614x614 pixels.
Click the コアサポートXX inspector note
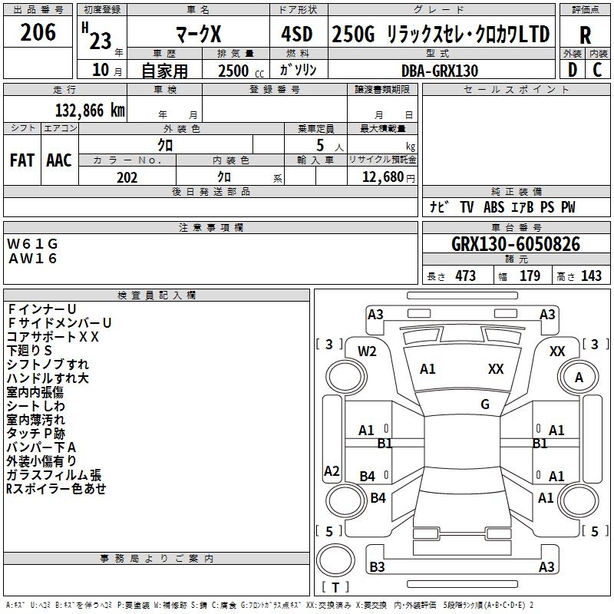point(53,337)
